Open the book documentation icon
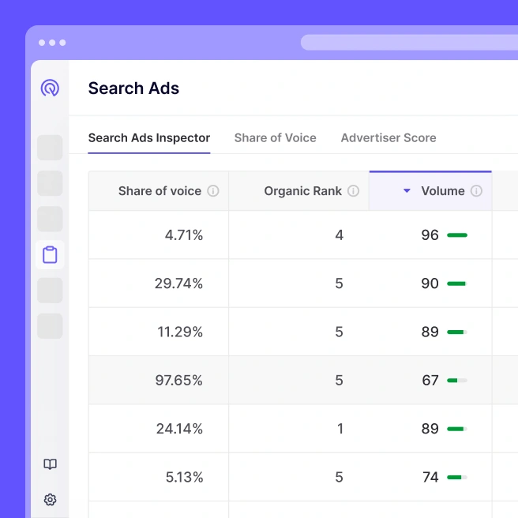The height and width of the screenshot is (518, 518). (x=51, y=464)
